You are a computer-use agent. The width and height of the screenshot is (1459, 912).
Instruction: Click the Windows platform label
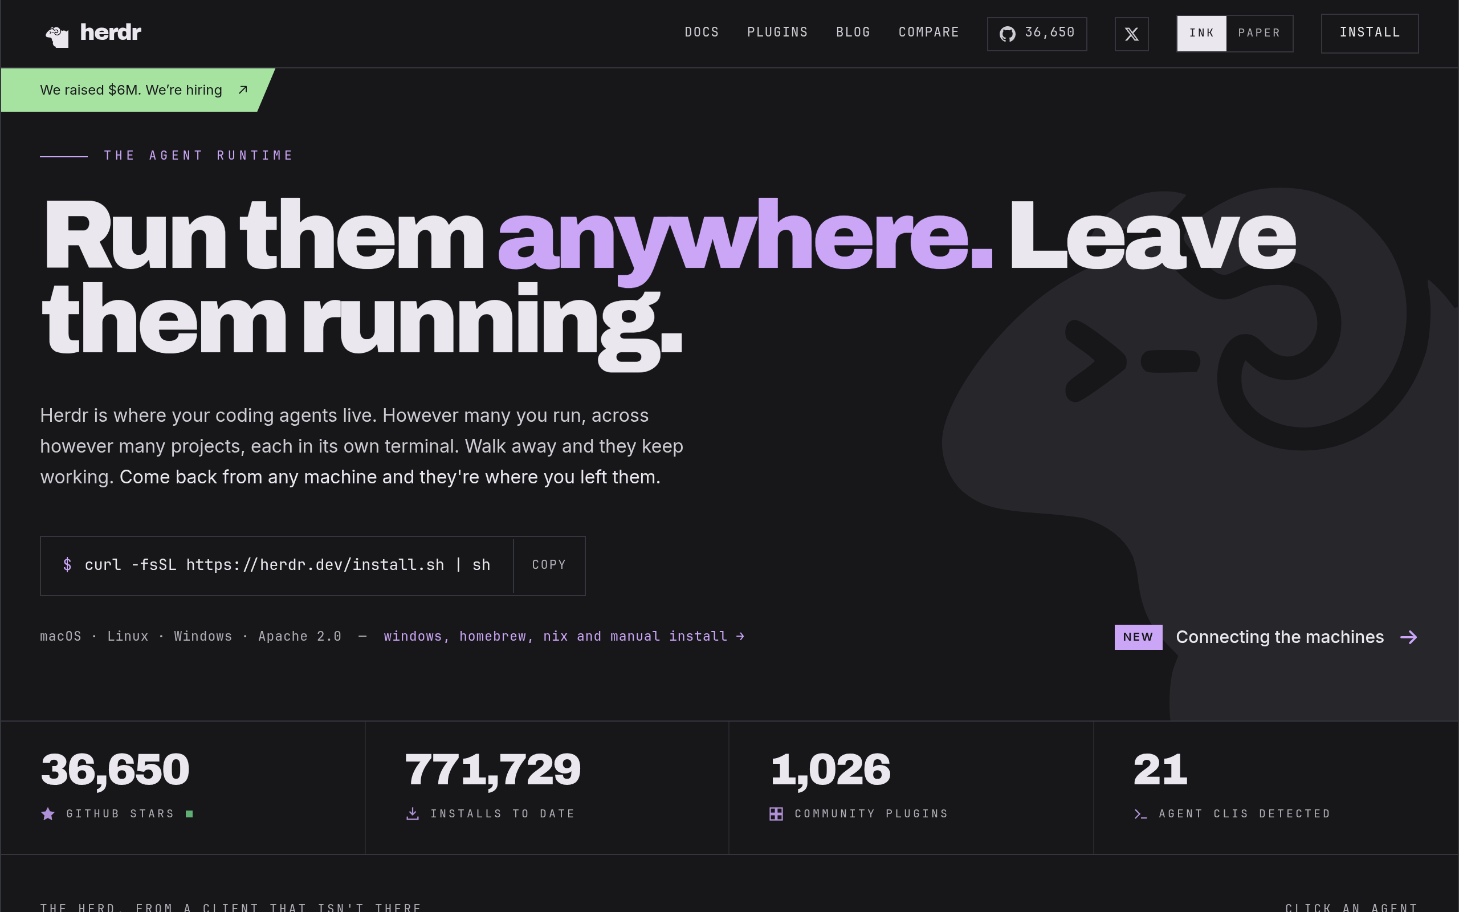point(202,636)
